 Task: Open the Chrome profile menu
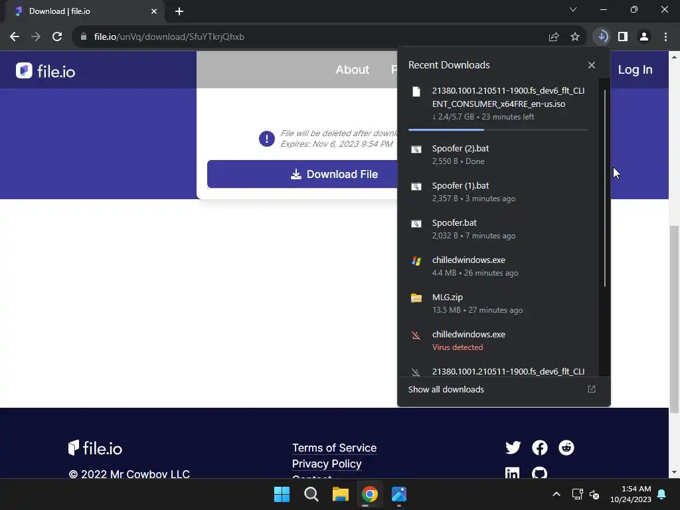pos(644,37)
